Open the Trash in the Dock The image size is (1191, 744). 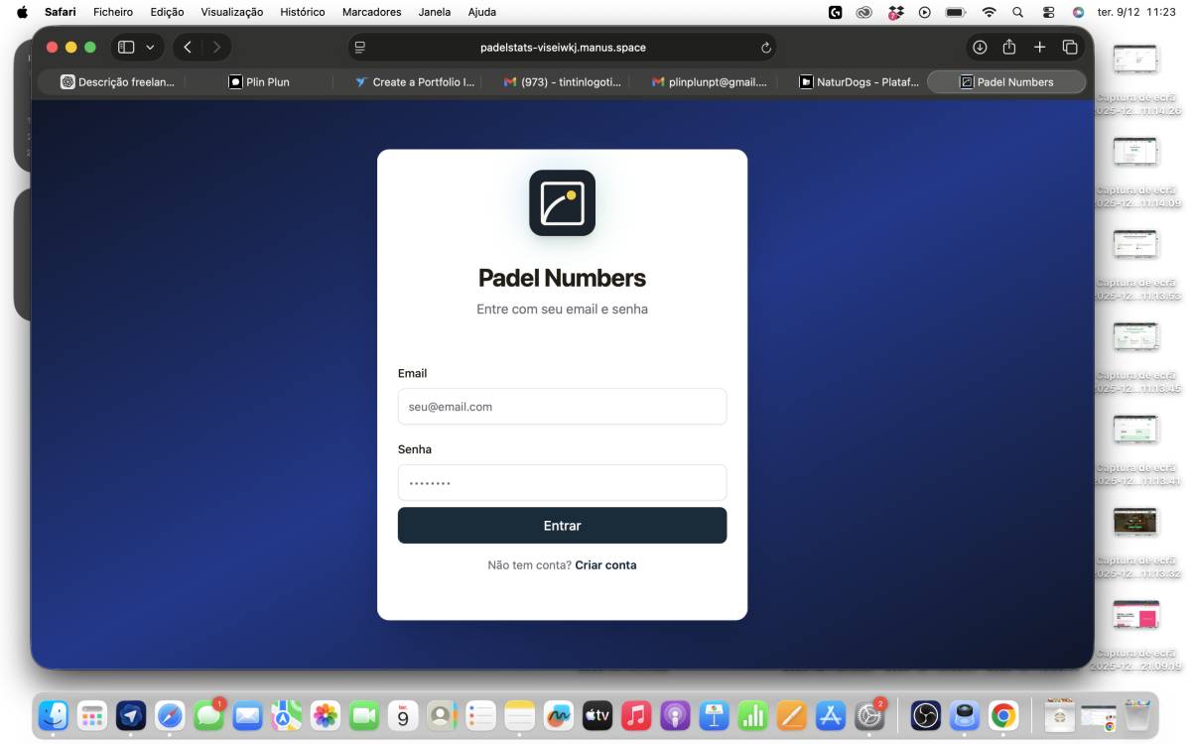point(1138,715)
